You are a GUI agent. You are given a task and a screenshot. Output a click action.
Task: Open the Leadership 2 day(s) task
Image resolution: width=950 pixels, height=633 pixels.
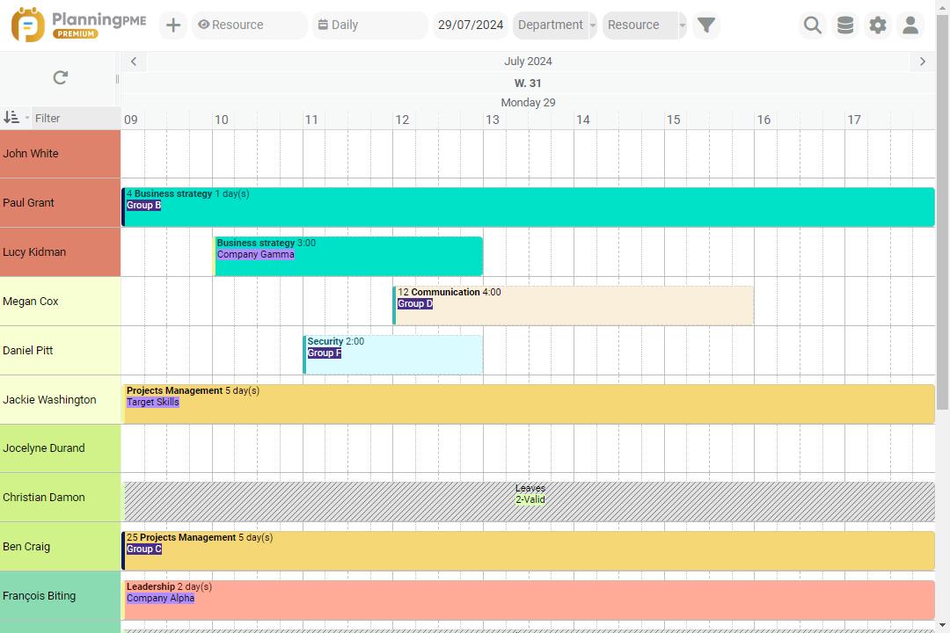coord(529,600)
